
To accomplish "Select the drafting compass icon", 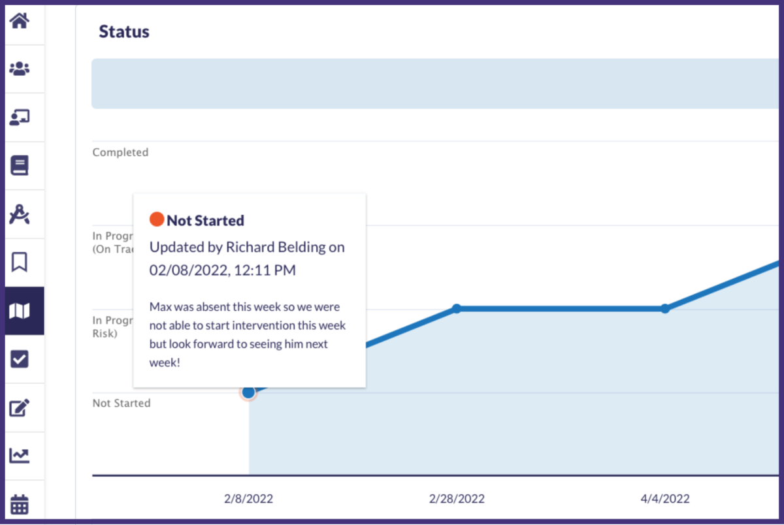I will 20,214.
